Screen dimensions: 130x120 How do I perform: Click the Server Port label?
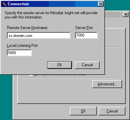pyautogui.click(x=84, y=28)
